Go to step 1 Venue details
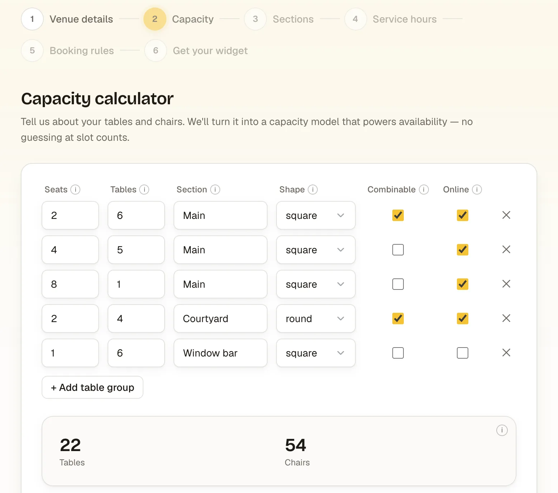Viewport: 558px width, 493px height. coord(67,19)
